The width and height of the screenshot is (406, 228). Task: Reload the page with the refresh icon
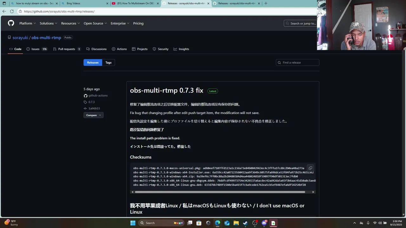(12, 11)
